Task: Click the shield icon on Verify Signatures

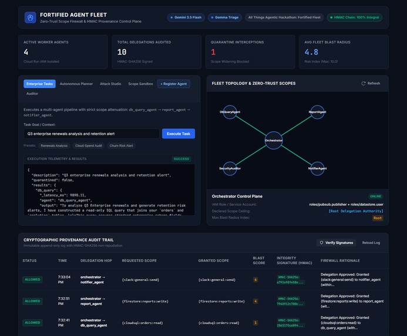Action: pos(321,243)
